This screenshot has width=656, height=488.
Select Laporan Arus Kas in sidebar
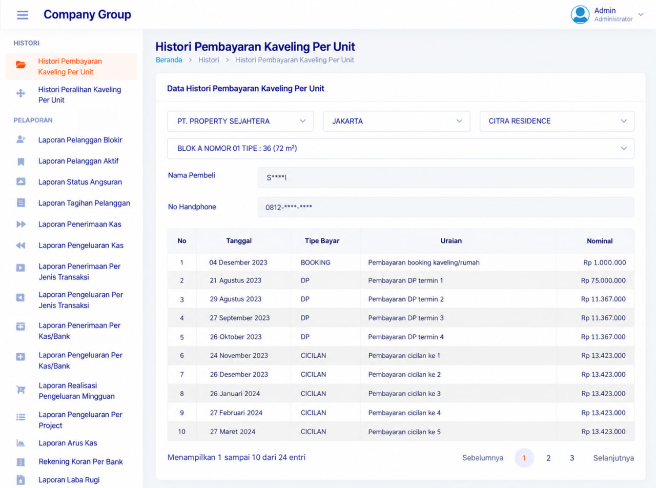point(68,443)
